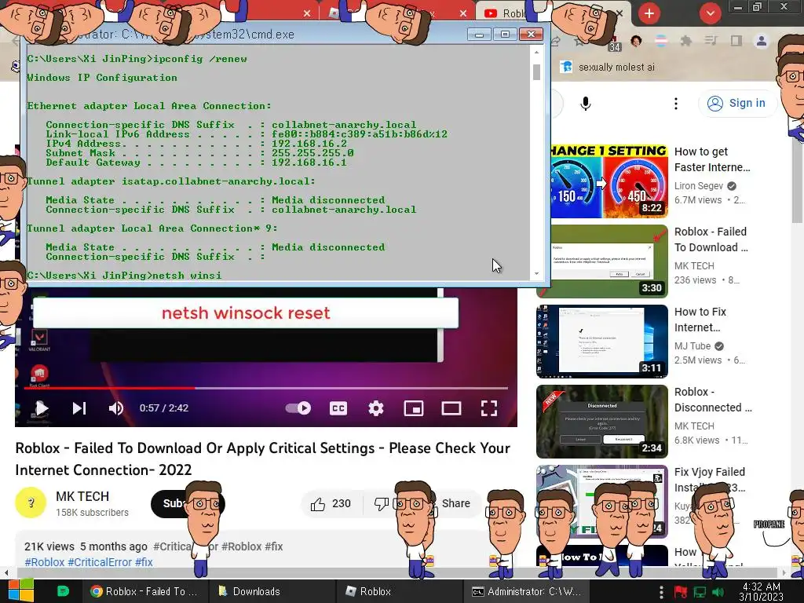Click the #fix hashtag link
This screenshot has width=804, height=603.
pos(144,562)
